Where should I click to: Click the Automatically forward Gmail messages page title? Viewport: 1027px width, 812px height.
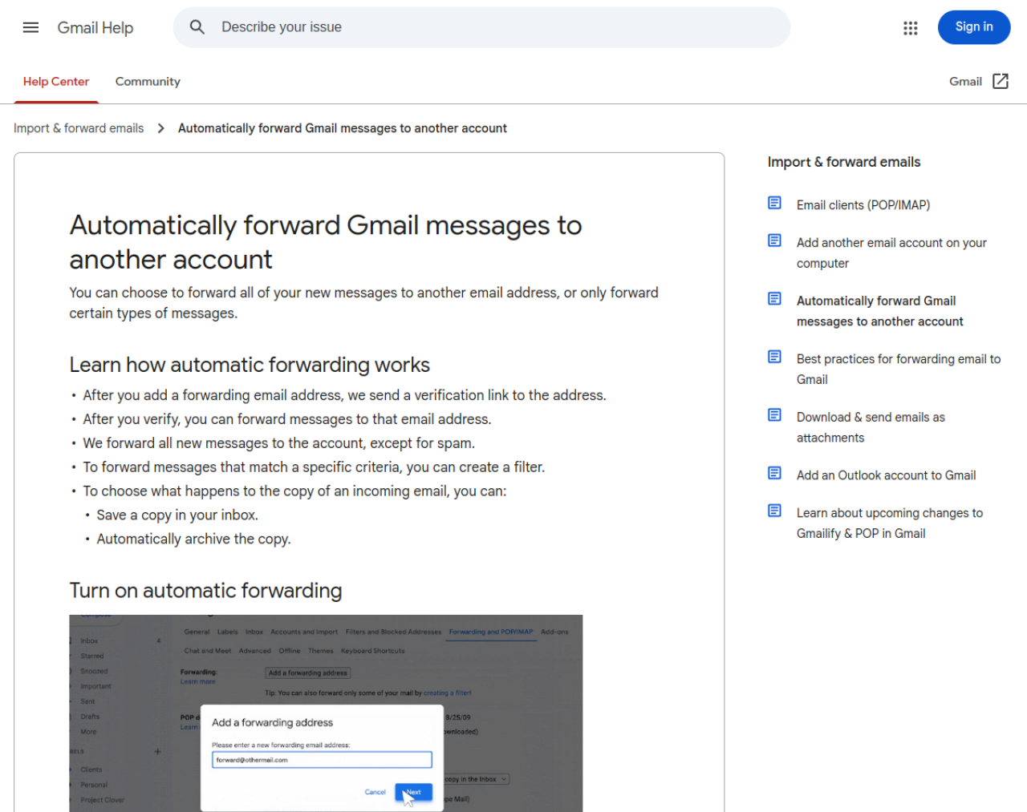coord(326,242)
